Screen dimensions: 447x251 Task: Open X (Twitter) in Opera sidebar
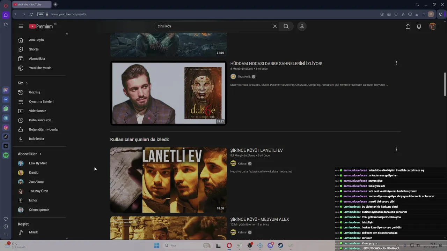6,146
